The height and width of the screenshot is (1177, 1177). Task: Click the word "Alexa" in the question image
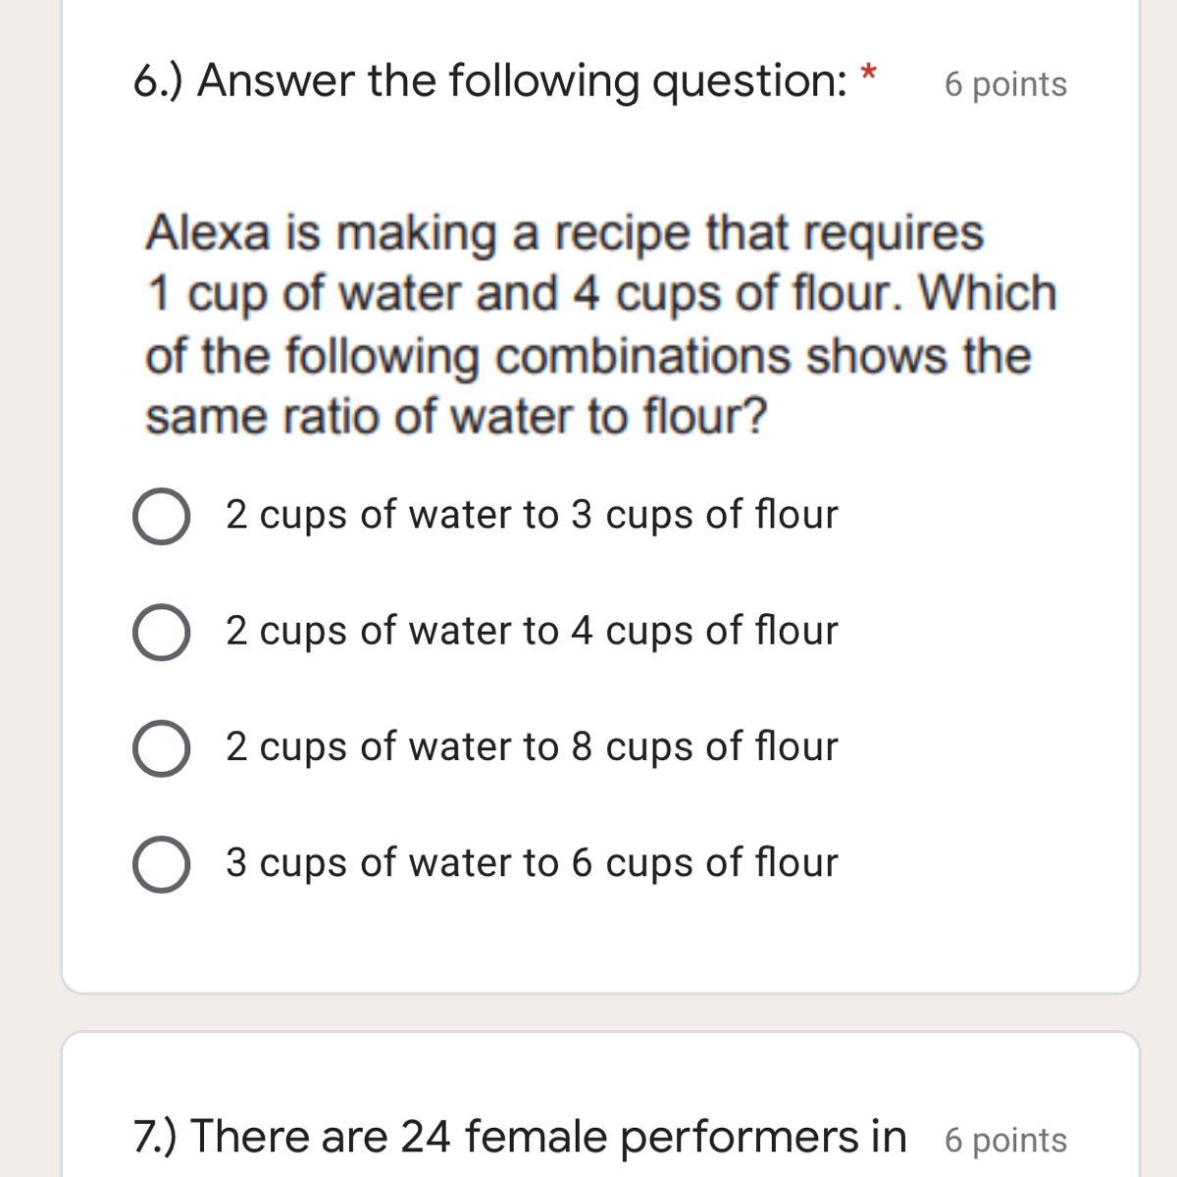click(208, 233)
